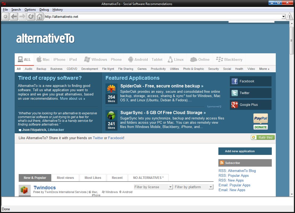Select the Blackberry platform filter icon

coord(219,59)
